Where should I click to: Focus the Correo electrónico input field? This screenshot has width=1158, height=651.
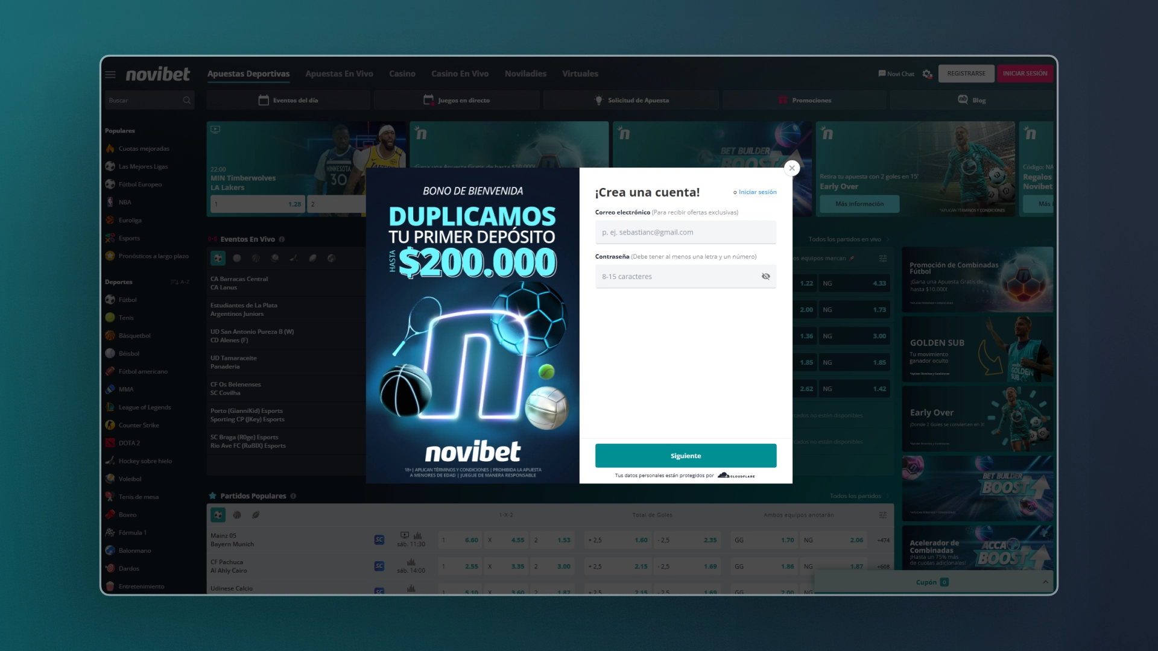point(686,232)
